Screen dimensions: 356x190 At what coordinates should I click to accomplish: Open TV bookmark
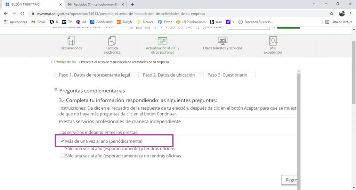point(67,22)
